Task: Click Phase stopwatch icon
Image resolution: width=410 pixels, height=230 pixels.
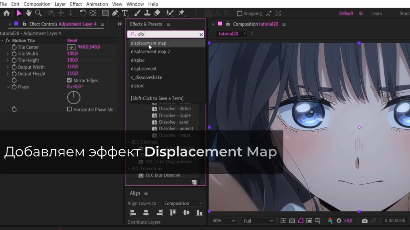Action: coord(14,87)
